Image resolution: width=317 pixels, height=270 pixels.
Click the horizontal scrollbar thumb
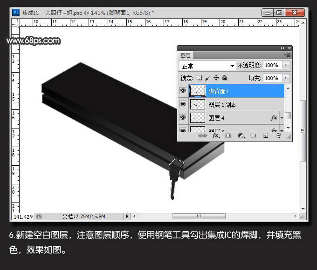199,216
